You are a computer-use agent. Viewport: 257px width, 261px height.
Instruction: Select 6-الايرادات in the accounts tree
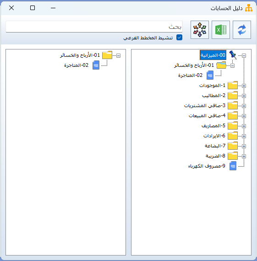[214, 136]
